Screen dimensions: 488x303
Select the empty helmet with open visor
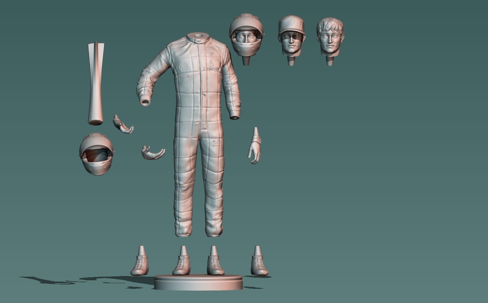pos(96,154)
